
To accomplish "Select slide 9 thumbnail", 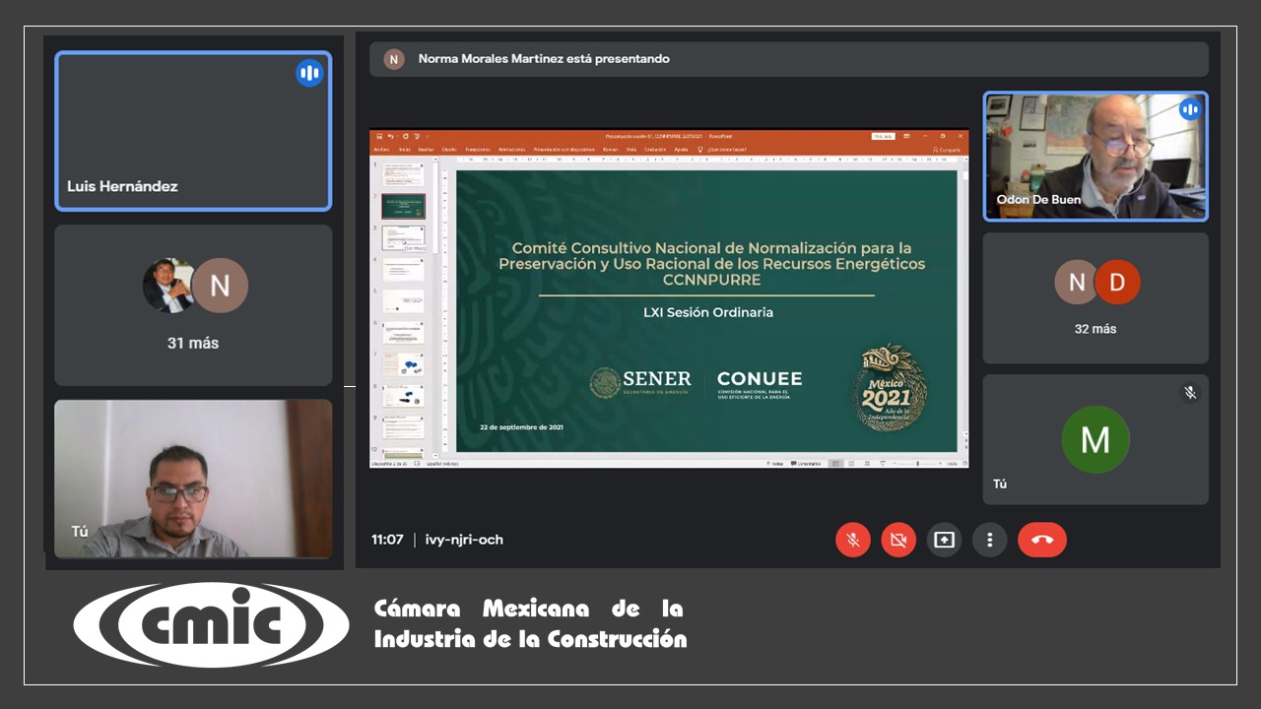I will pos(403,426).
